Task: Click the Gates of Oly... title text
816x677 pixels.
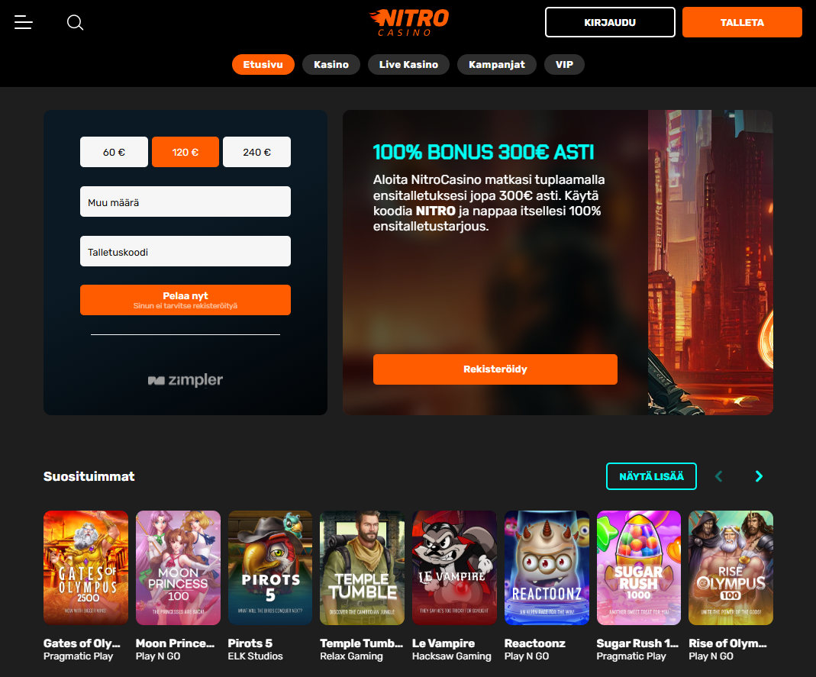Action: [82, 643]
